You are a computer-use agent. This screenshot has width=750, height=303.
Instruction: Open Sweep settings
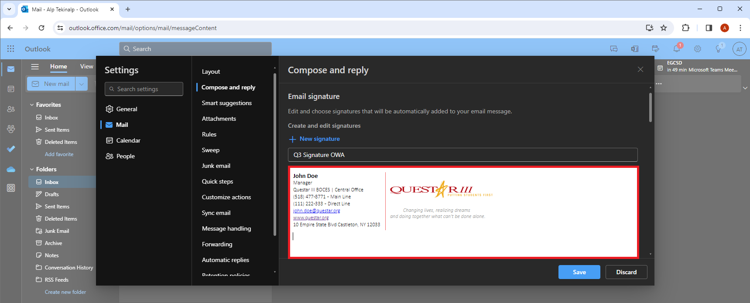(x=210, y=150)
